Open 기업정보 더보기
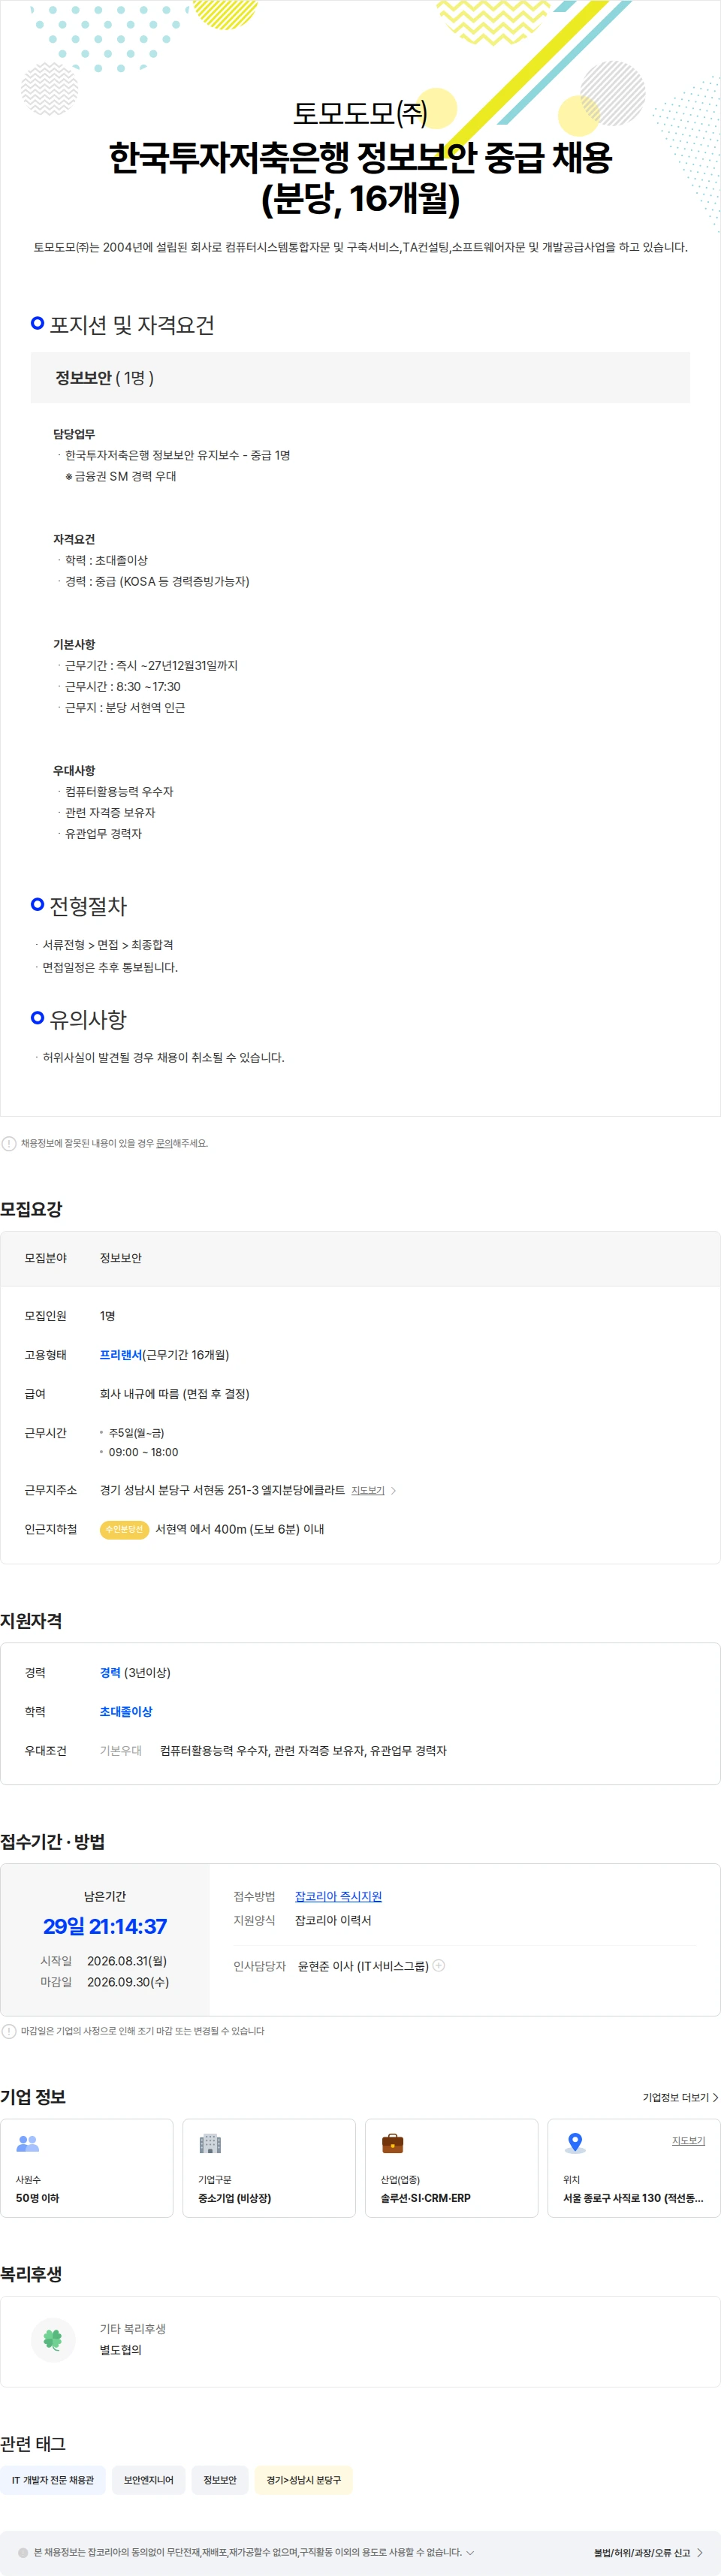This screenshot has width=721, height=2576. click(680, 2097)
